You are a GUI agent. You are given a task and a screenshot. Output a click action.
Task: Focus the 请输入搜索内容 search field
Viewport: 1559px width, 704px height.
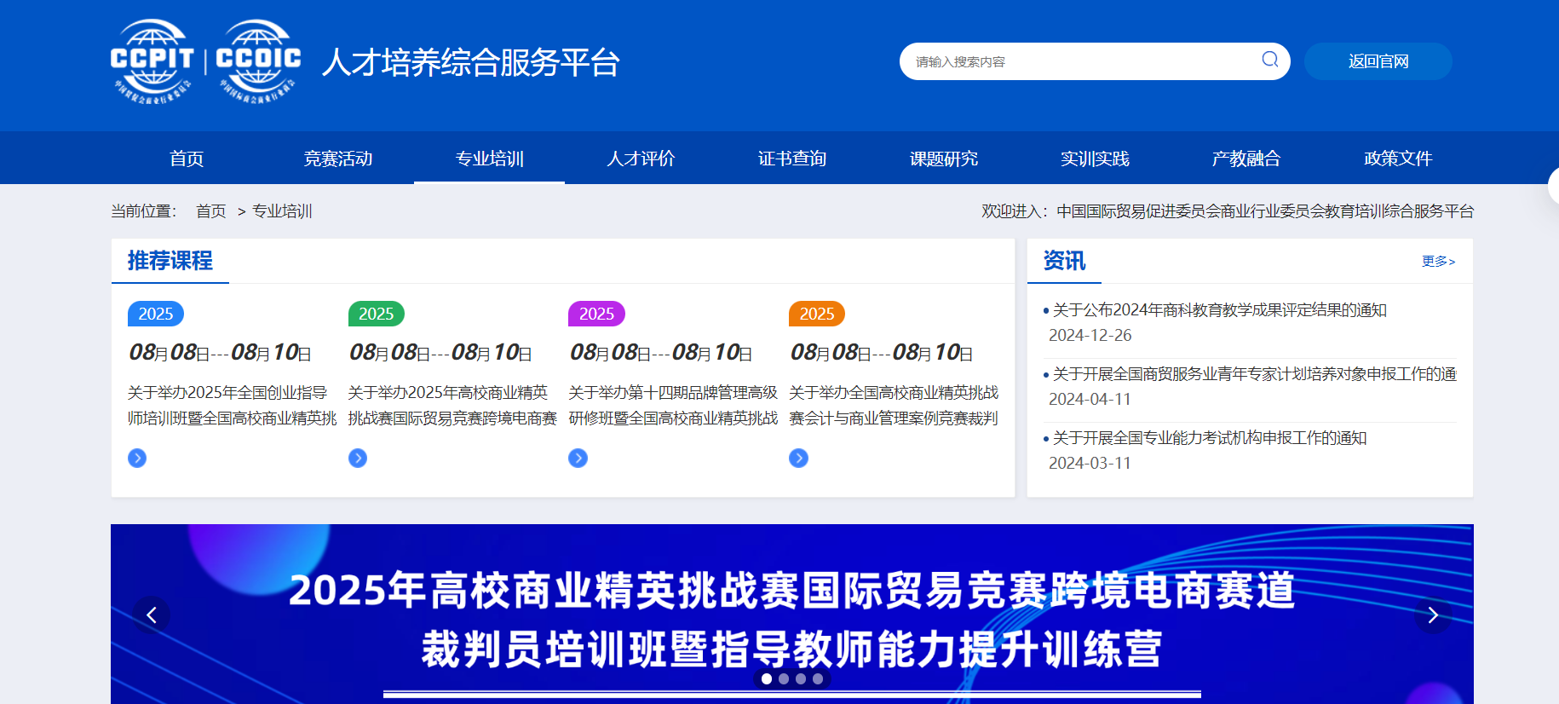point(1082,61)
